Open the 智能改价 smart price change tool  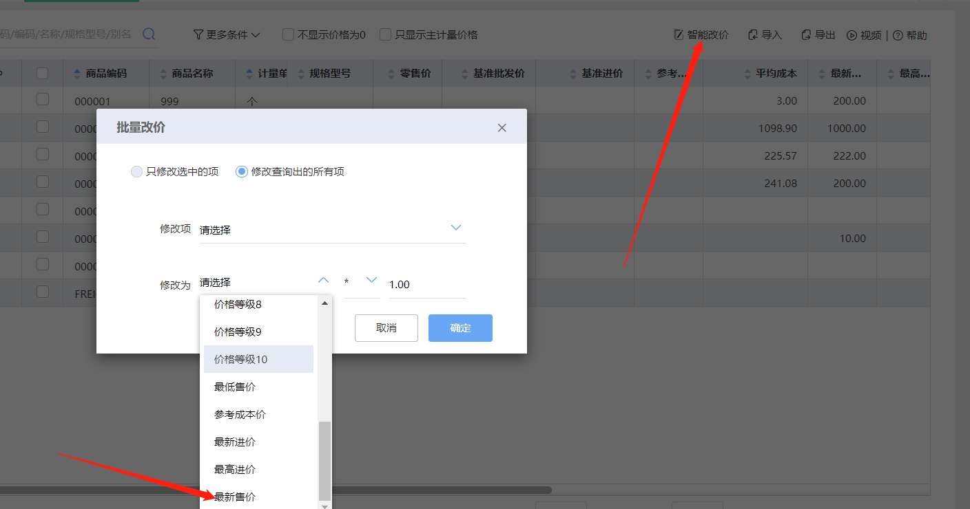pyautogui.click(x=701, y=34)
